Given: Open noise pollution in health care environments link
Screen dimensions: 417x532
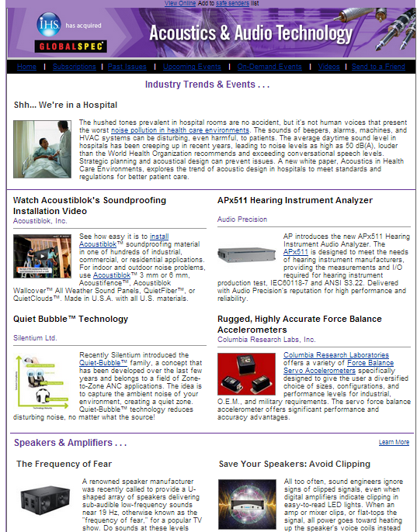Looking at the screenshot, I should (x=180, y=130).
